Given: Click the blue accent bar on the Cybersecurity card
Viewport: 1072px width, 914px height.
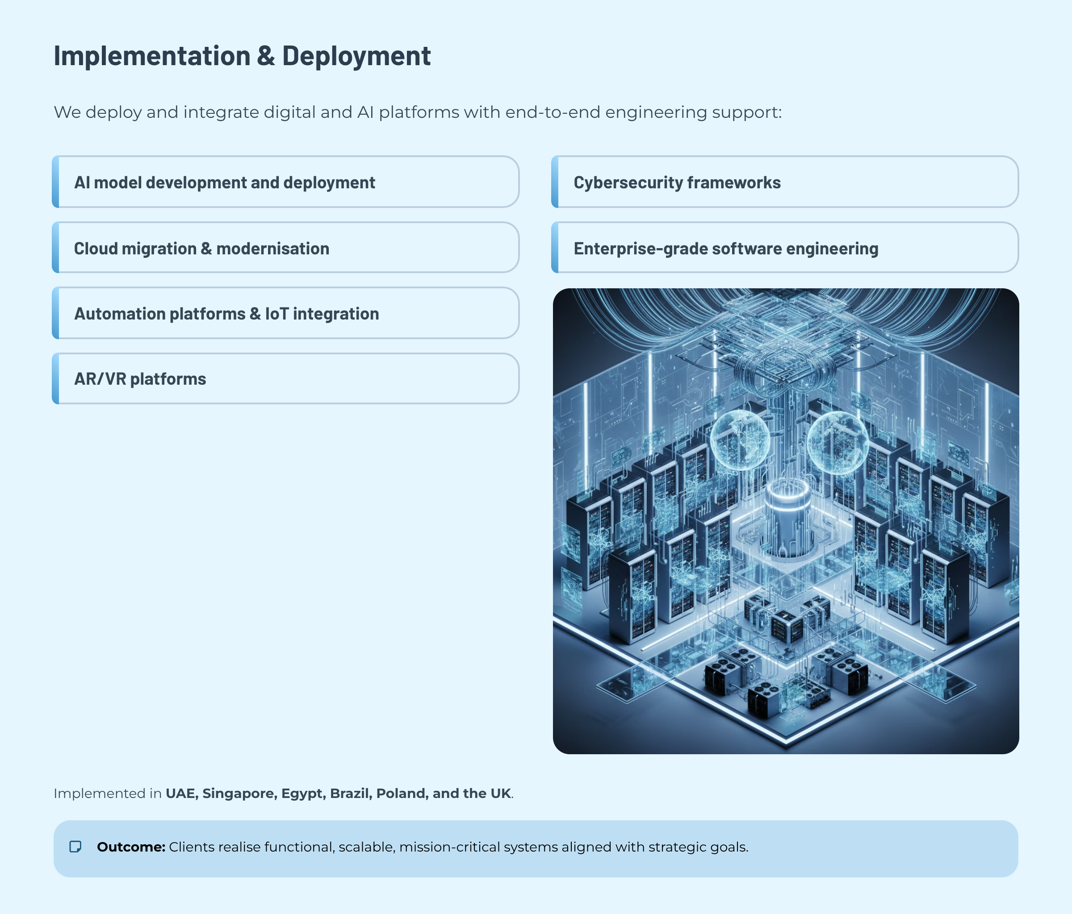Looking at the screenshot, I should 555,182.
